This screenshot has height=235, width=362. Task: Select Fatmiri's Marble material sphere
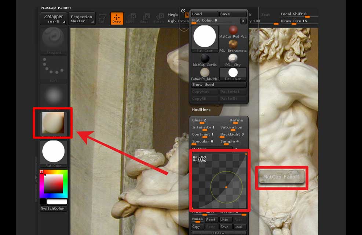pyautogui.click(x=205, y=73)
